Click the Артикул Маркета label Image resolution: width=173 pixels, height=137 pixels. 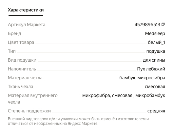tap(27, 25)
